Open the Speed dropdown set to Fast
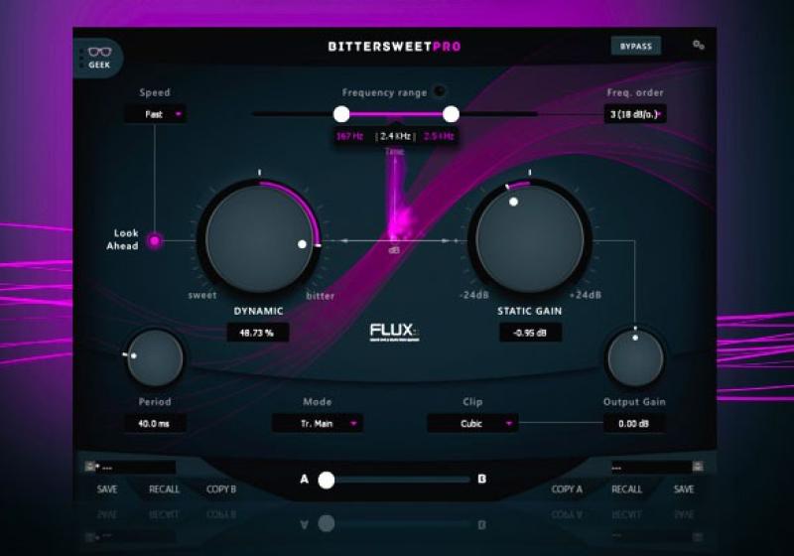 [156, 114]
